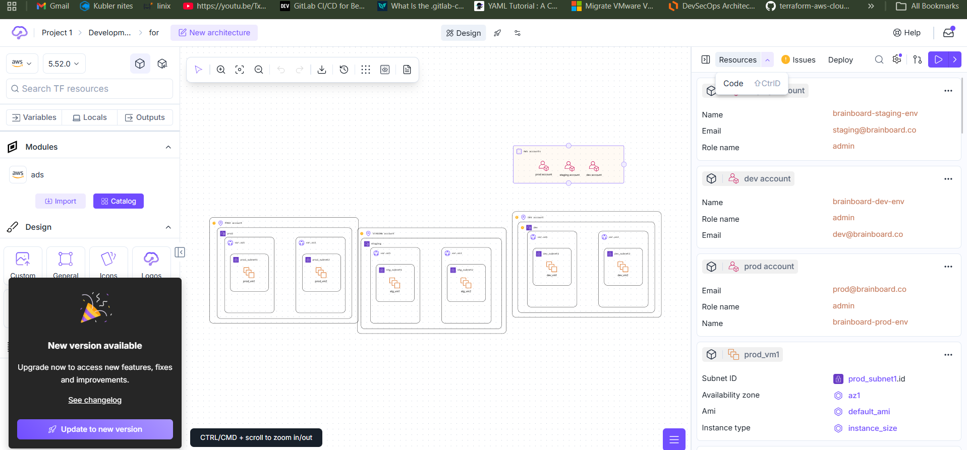967x450 pixels.
Task: Focus the Search TF resources field
Action: click(x=89, y=89)
